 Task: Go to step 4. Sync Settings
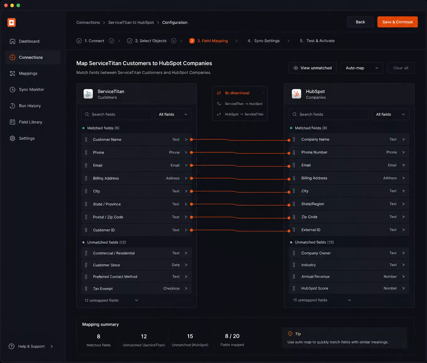(x=263, y=41)
